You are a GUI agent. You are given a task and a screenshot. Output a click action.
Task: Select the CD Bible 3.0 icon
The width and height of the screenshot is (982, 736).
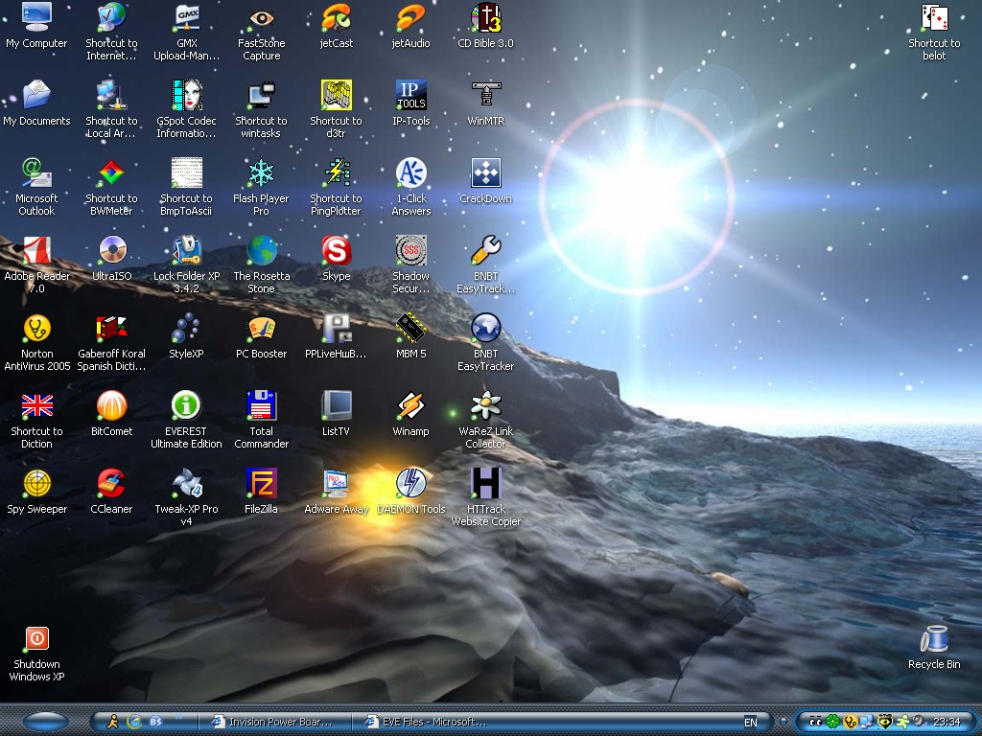pyautogui.click(x=486, y=17)
